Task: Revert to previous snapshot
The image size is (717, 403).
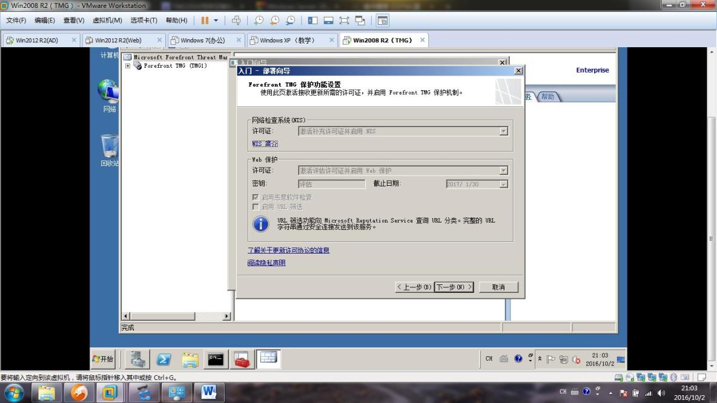Action: (x=275, y=21)
